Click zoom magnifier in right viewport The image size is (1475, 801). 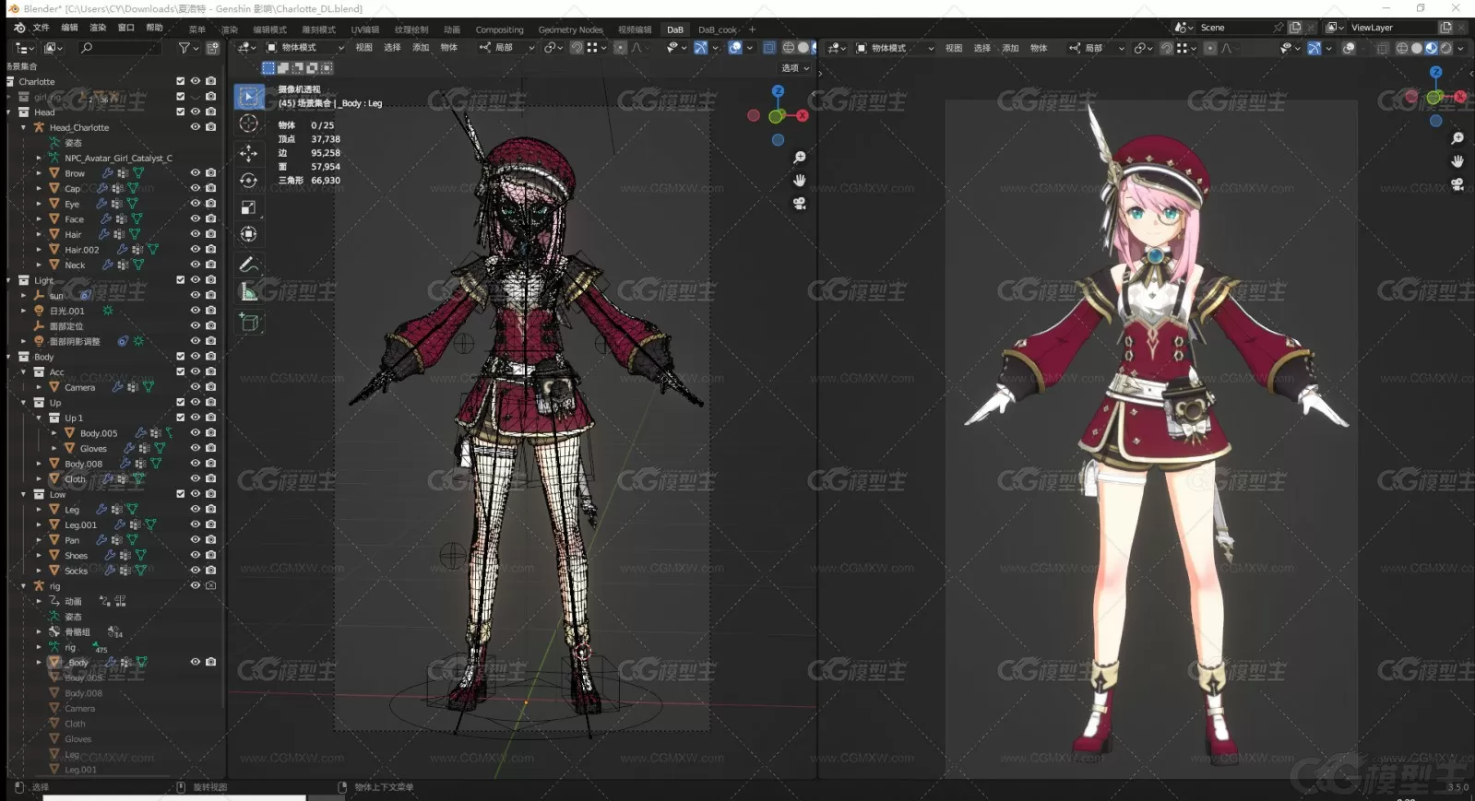pyautogui.click(x=1457, y=138)
